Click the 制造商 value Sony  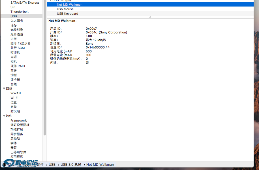(89, 44)
